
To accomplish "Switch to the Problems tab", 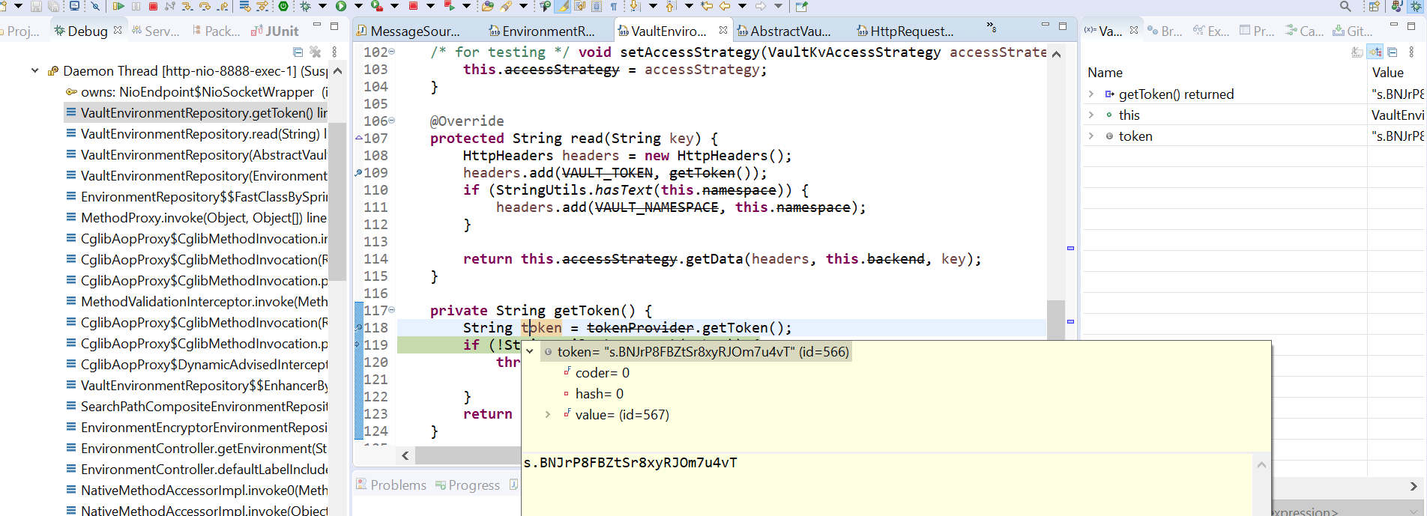I will [x=391, y=485].
